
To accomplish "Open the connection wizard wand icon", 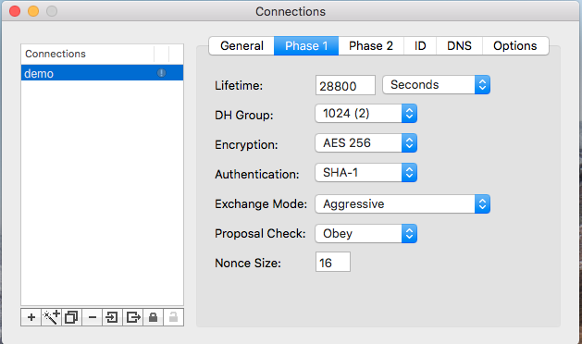I will 51,317.
